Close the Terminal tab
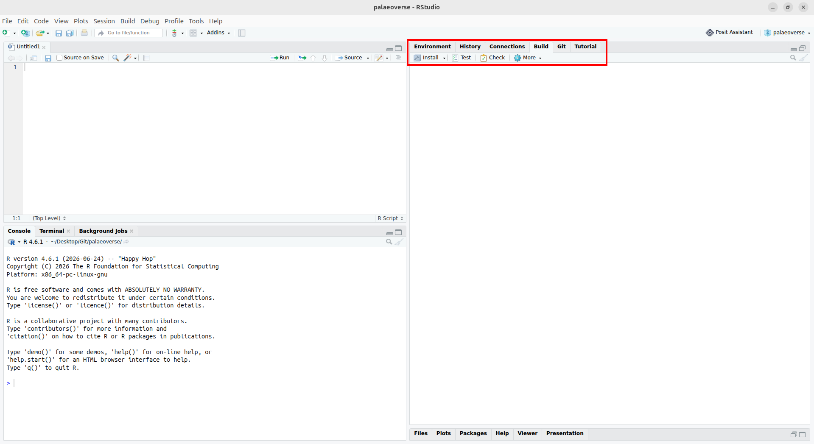The image size is (814, 444). coord(68,231)
